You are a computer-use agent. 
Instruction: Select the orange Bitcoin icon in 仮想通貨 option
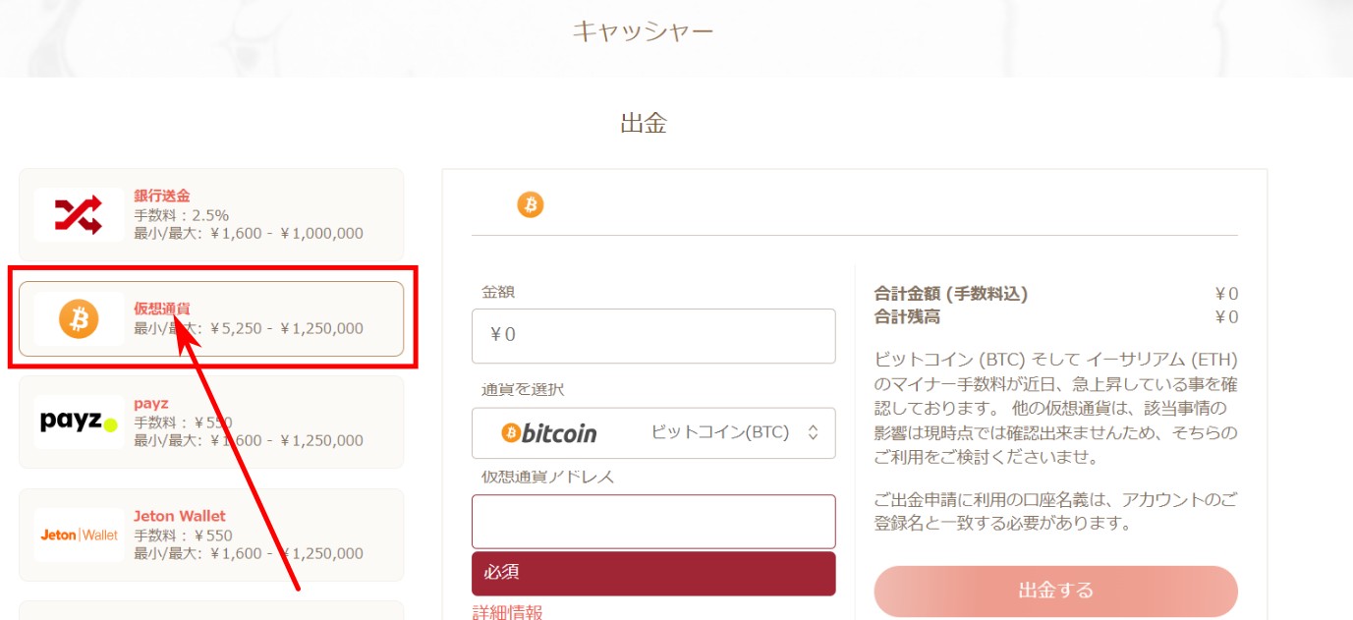pos(79,319)
